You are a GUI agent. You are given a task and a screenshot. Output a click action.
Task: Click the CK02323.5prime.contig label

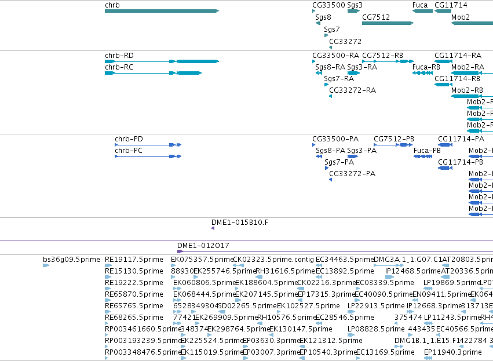coord(273,260)
